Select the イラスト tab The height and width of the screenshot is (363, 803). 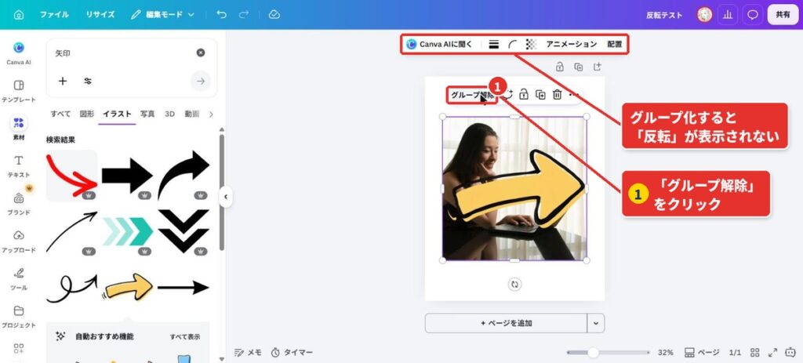coord(118,114)
